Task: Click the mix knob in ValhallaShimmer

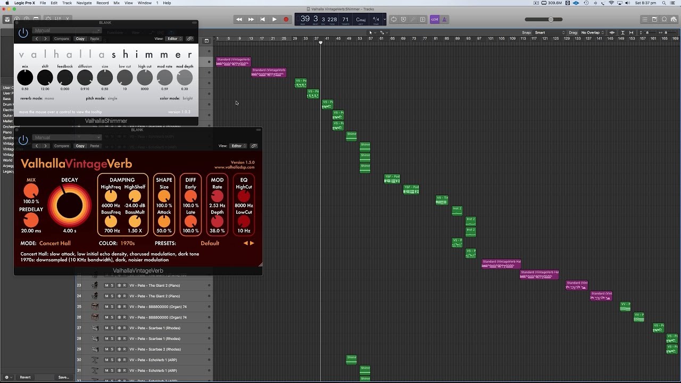Action: point(25,78)
